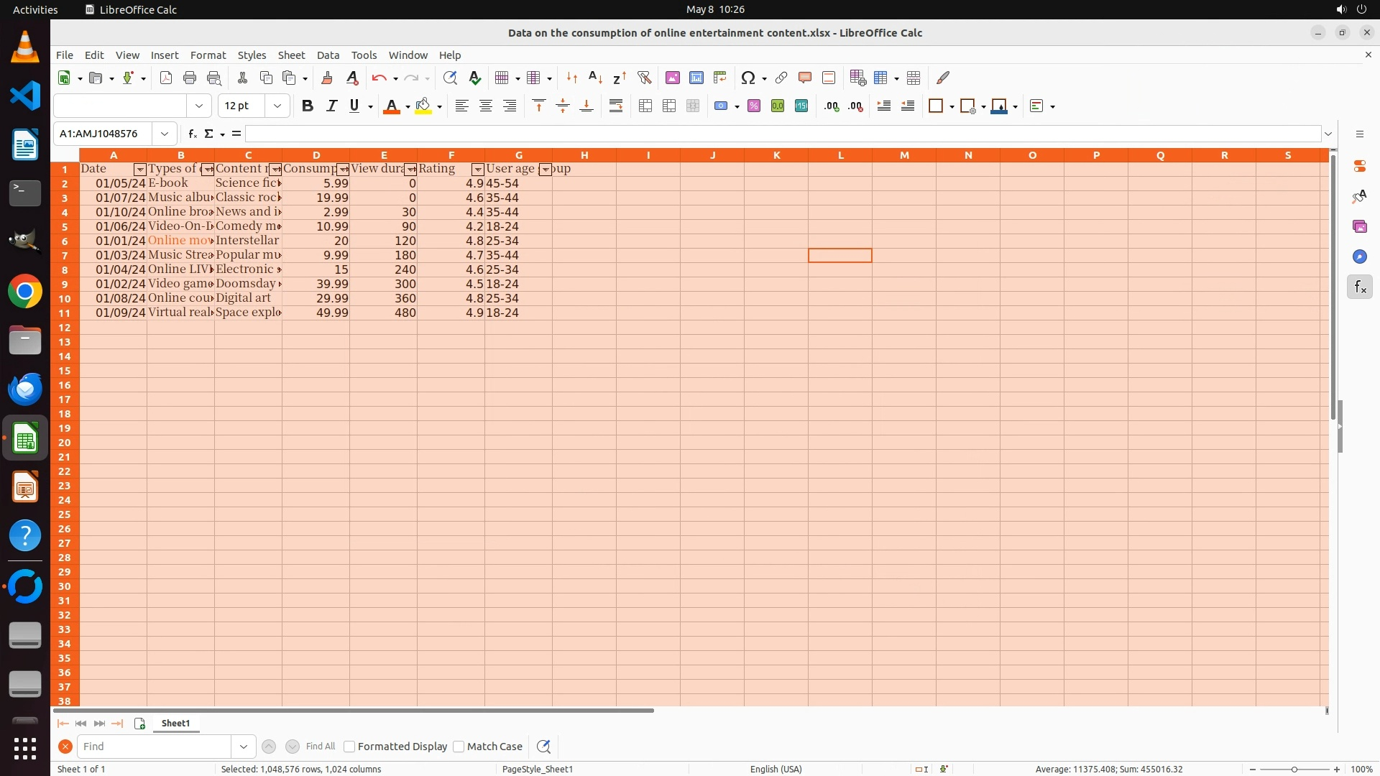Select the Sheet1 tab

[x=175, y=724]
